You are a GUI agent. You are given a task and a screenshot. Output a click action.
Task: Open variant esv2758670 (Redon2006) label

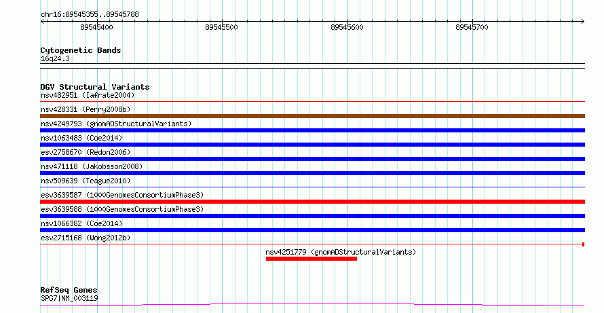coord(86,152)
